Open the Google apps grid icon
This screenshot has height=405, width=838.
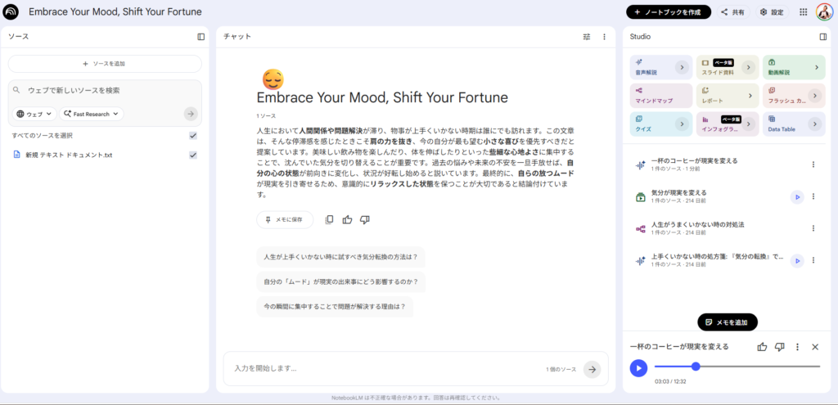click(803, 12)
